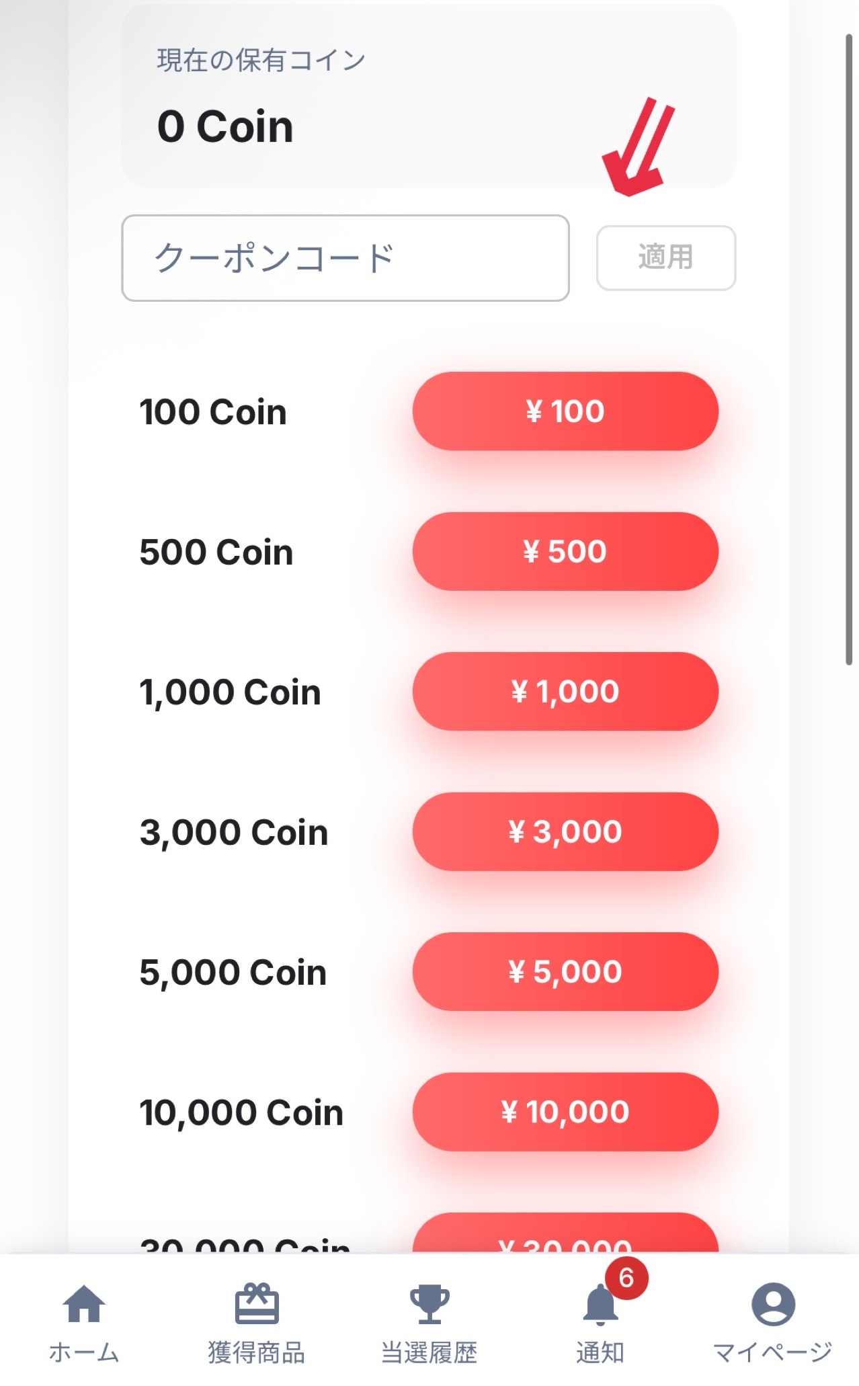Open the 獲得商品 gift icon

256,1303
